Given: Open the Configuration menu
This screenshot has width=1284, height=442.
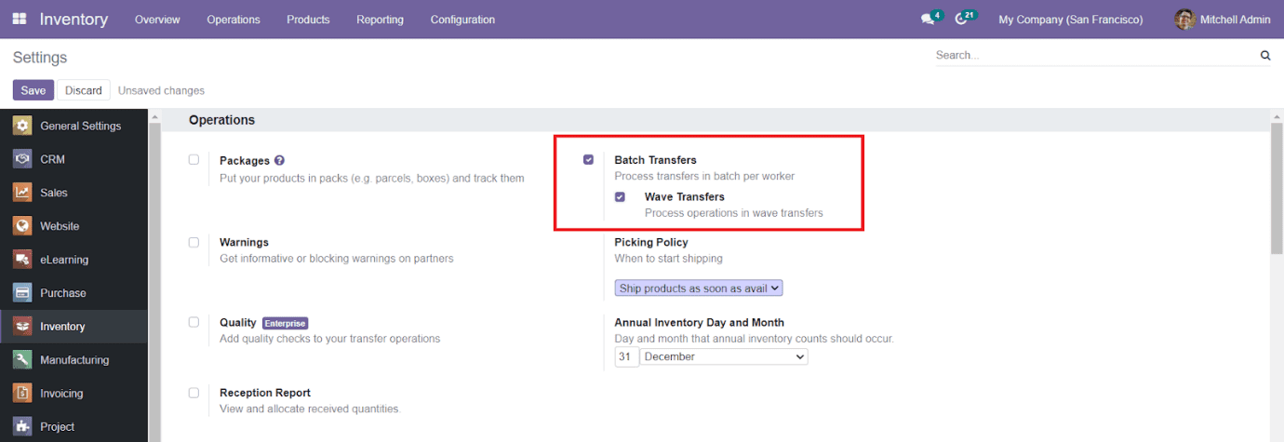Looking at the screenshot, I should tap(462, 20).
